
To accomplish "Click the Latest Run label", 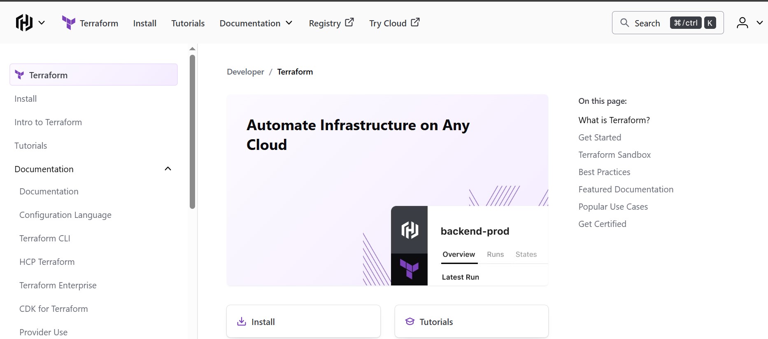I will pos(461,277).
